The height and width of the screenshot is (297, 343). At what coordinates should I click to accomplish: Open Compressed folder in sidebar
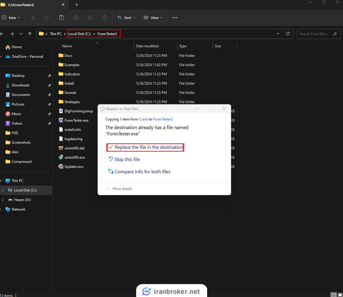pos(21,162)
